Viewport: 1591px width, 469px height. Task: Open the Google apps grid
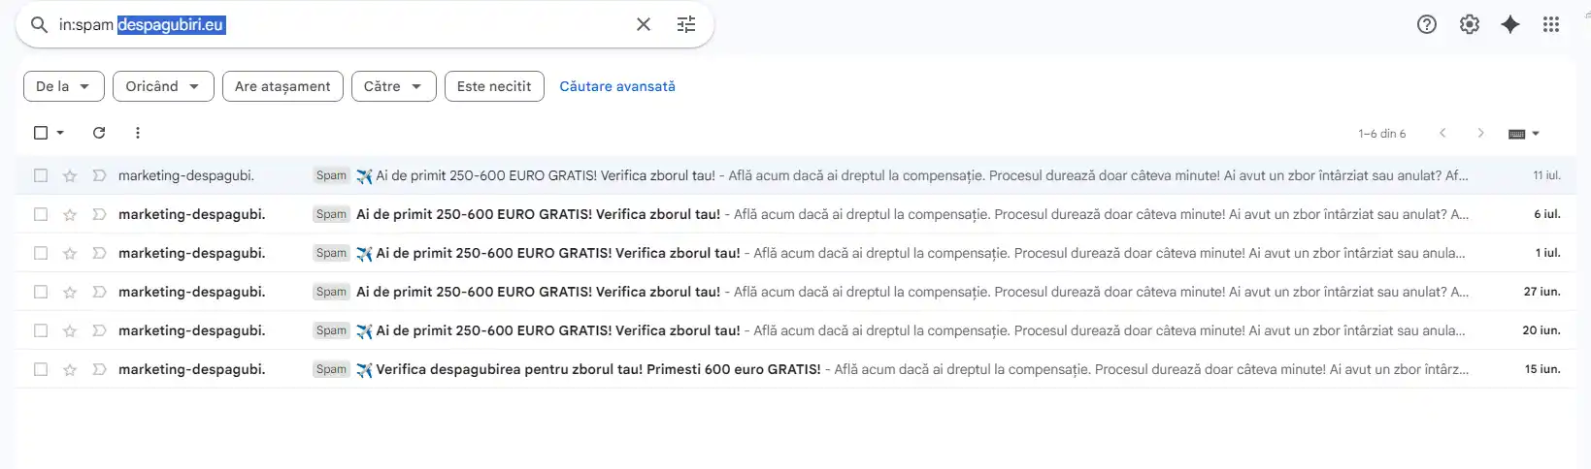[1550, 24]
